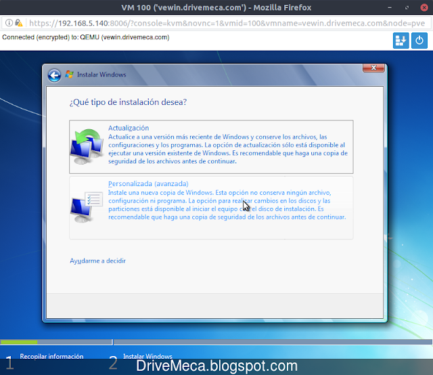This screenshot has height=375, width=433.
Task: Open the noVNC send keys button
Action: (401, 41)
